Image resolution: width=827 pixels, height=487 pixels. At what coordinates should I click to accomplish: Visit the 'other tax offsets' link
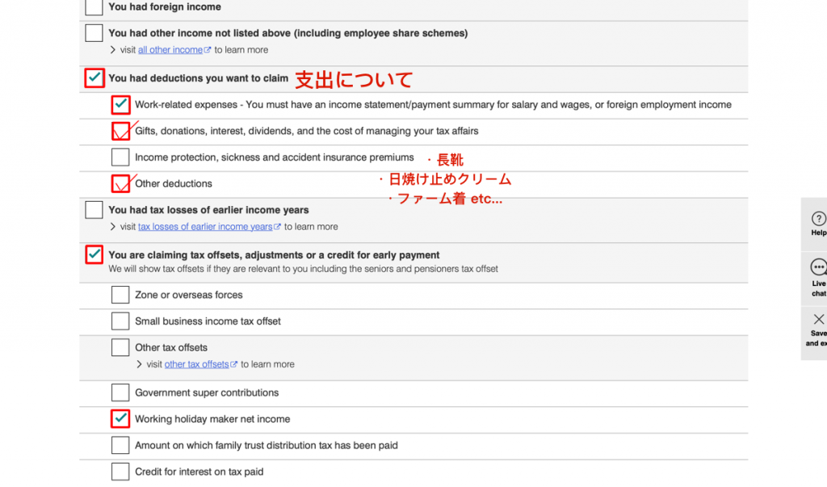[x=197, y=364]
